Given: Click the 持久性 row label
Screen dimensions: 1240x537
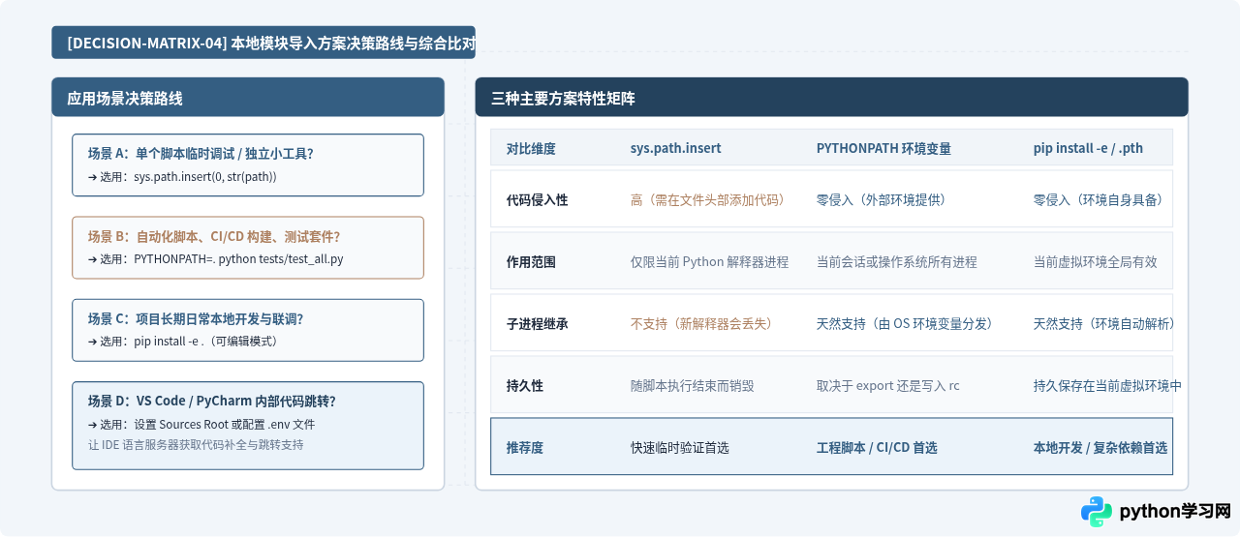Looking at the screenshot, I should pos(525,386).
